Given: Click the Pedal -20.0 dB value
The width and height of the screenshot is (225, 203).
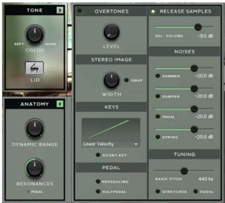Looking at the screenshot, I should [x=204, y=116].
